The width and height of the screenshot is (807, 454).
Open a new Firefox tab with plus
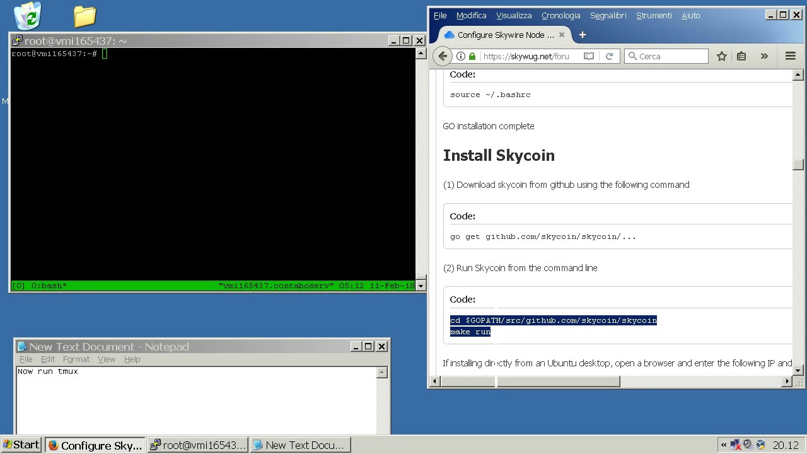(583, 35)
